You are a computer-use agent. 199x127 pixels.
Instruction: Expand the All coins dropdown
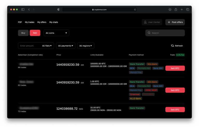pos(56,33)
